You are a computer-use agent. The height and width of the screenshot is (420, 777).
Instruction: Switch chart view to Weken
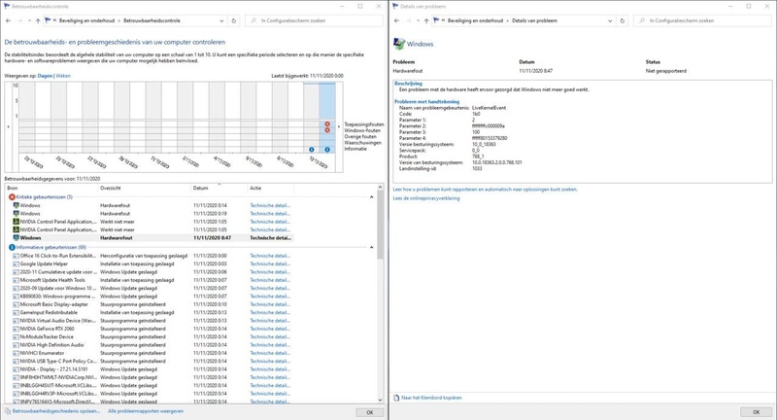(63, 76)
